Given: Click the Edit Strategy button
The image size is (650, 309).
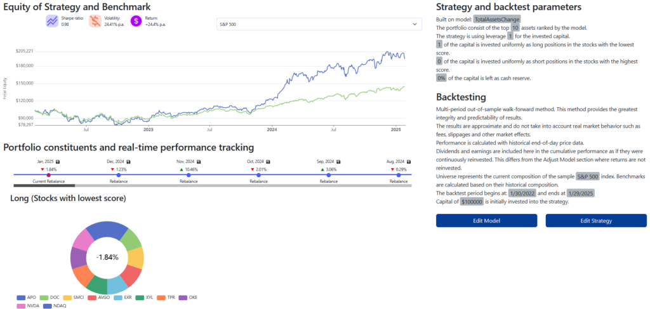Looking at the screenshot, I should click(x=596, y=220).
